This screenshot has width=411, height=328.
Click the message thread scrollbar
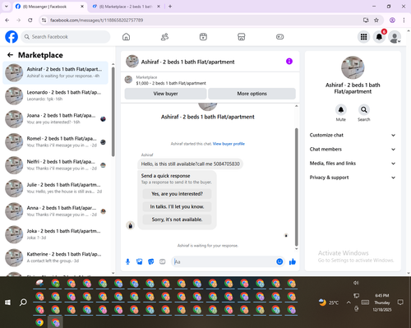click(296, 187)
